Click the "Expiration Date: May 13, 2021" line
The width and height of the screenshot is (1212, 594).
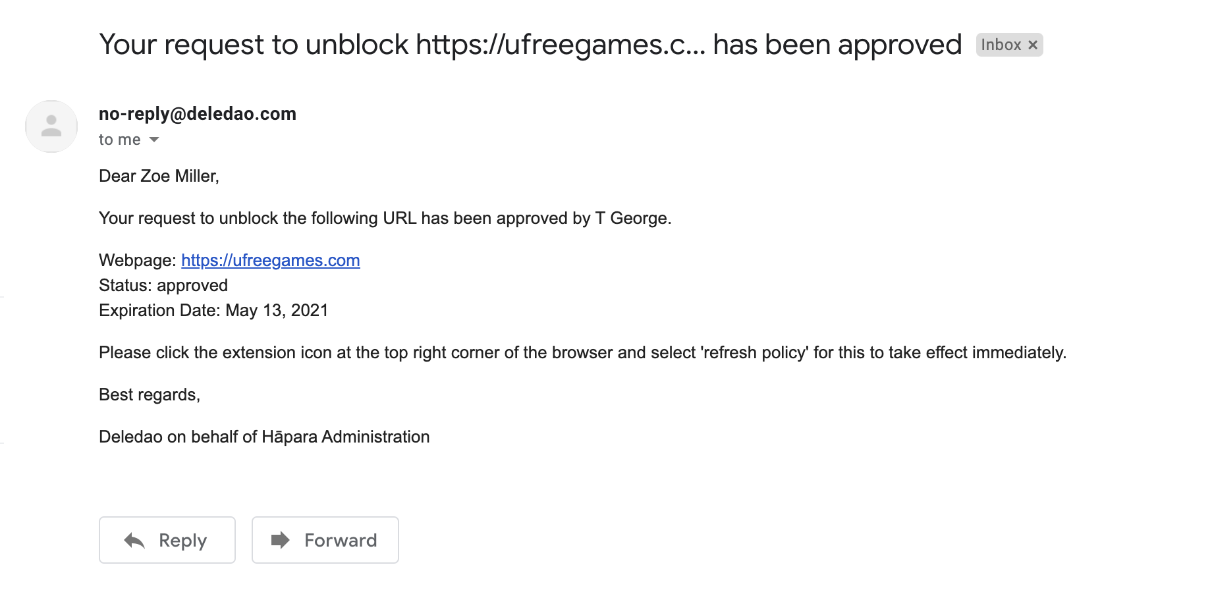(213, 310)
